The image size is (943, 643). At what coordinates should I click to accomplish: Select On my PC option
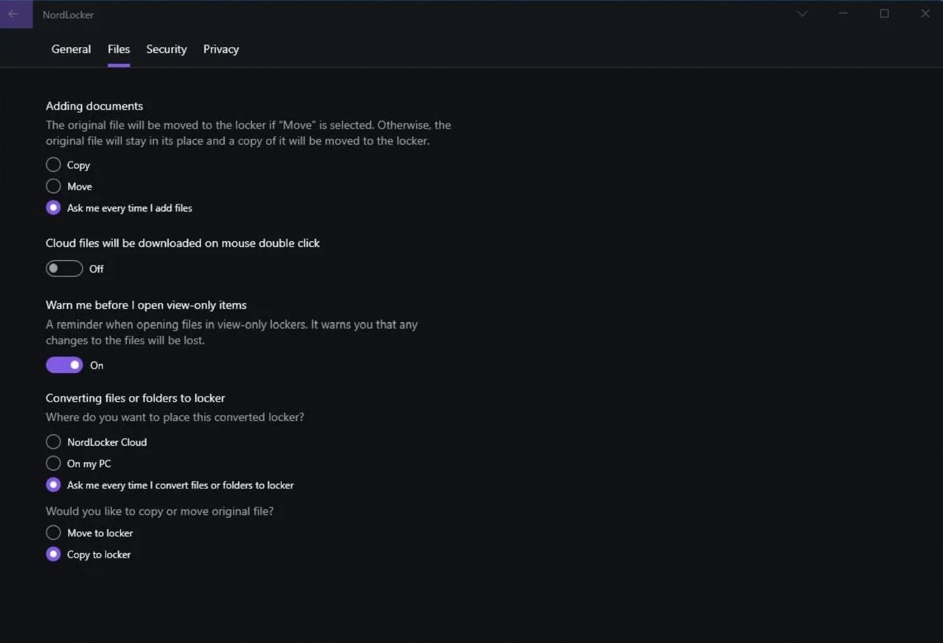pos(53,463)
